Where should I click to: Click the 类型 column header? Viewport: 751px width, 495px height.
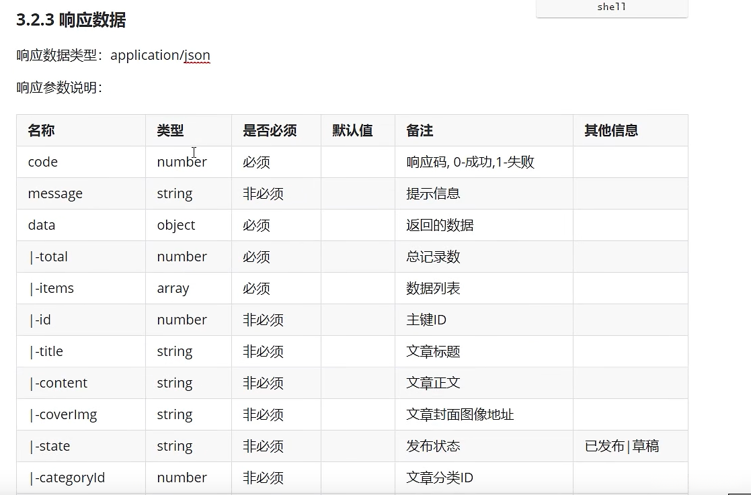189,130
